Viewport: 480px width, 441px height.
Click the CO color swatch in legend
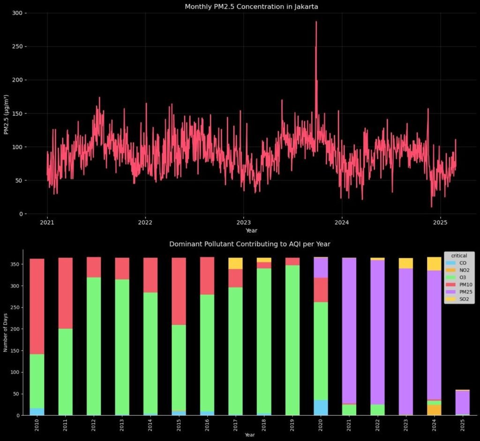[x=451, y=263]
